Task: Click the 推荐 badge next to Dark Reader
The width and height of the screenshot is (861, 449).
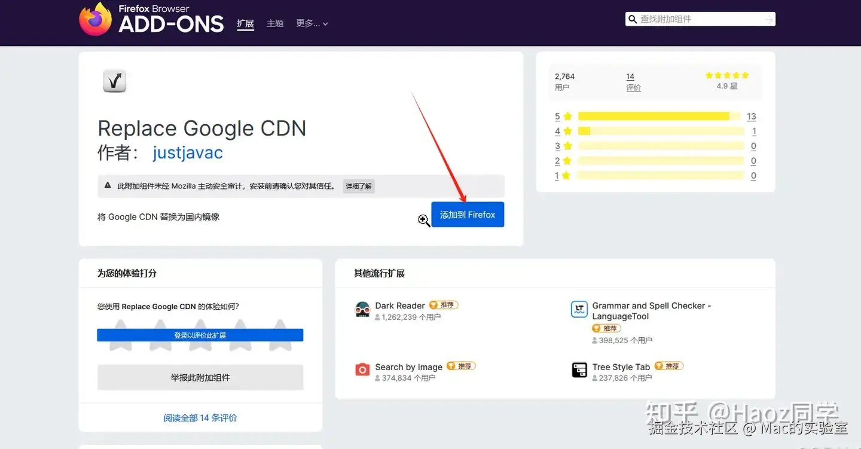Action: 444,305
